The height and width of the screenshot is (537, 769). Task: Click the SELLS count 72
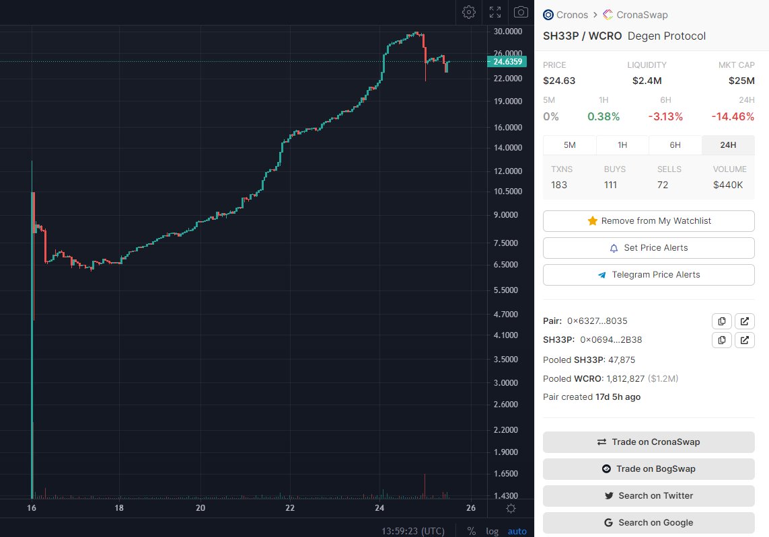(x=663, y=185)
